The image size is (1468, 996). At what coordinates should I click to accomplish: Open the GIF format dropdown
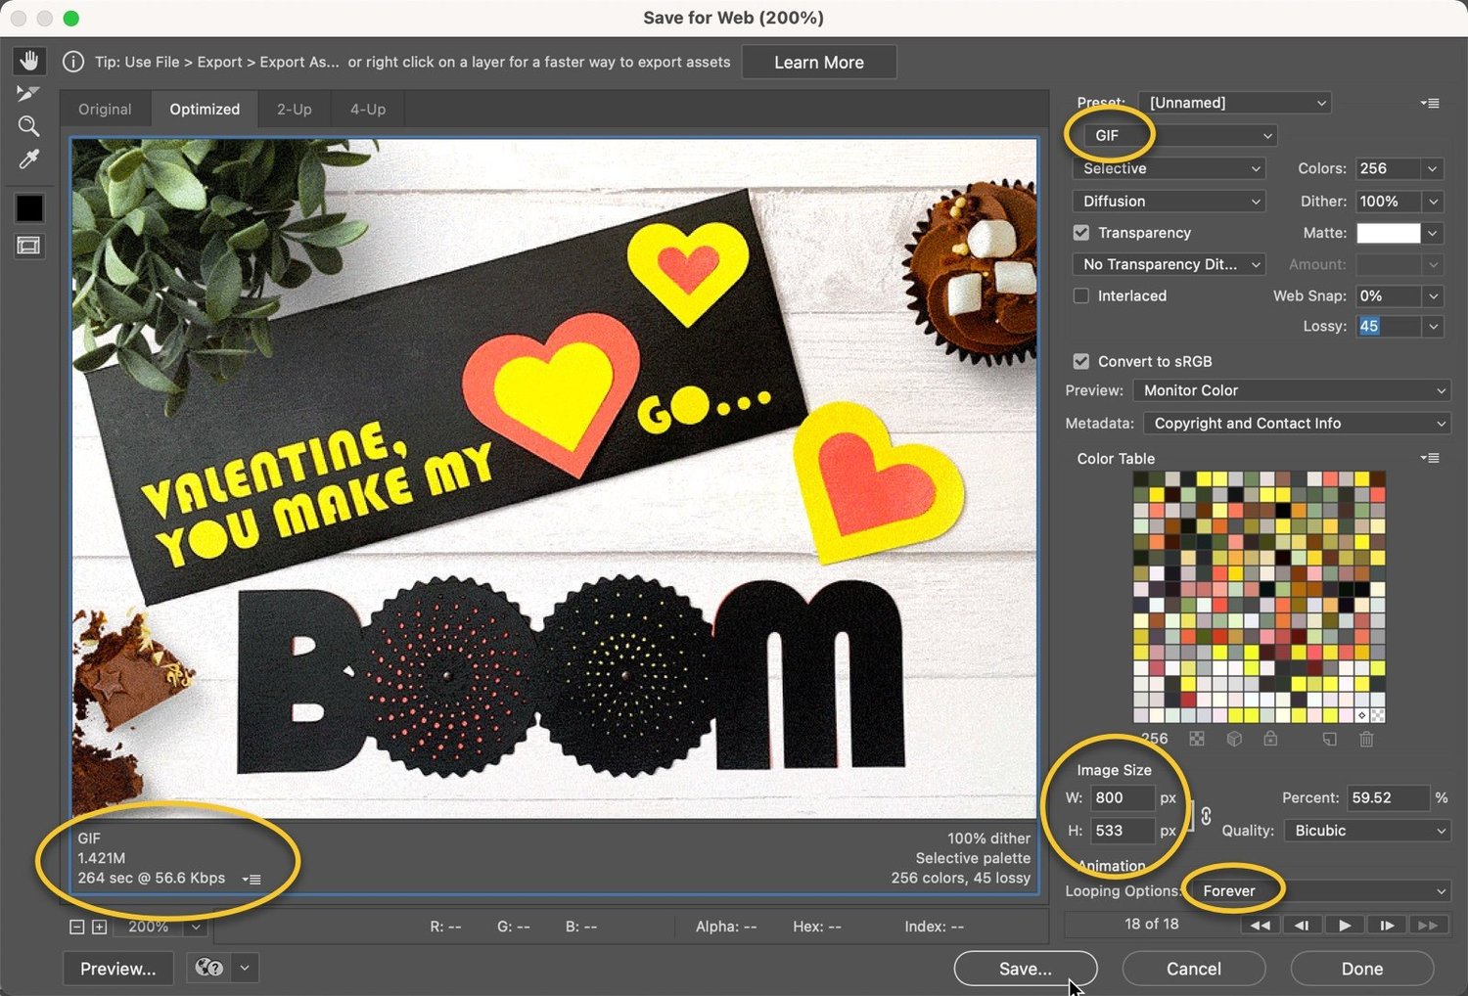1174,135
